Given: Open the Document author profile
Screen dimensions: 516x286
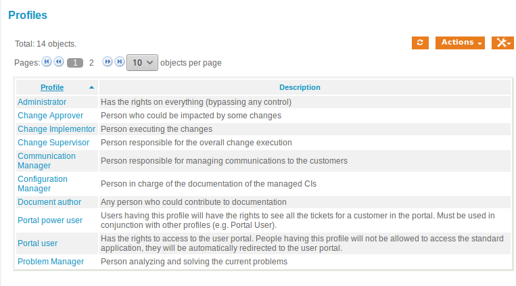Looking at the screenshot, I should (x=49, y=202).
